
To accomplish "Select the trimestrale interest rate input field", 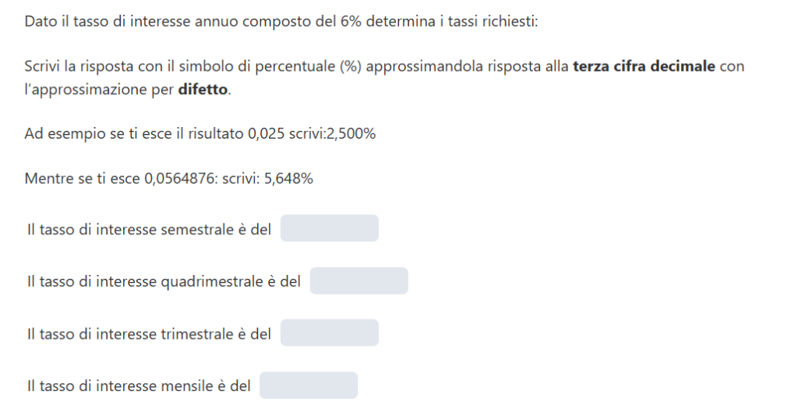I will click(x=329, y=333).
